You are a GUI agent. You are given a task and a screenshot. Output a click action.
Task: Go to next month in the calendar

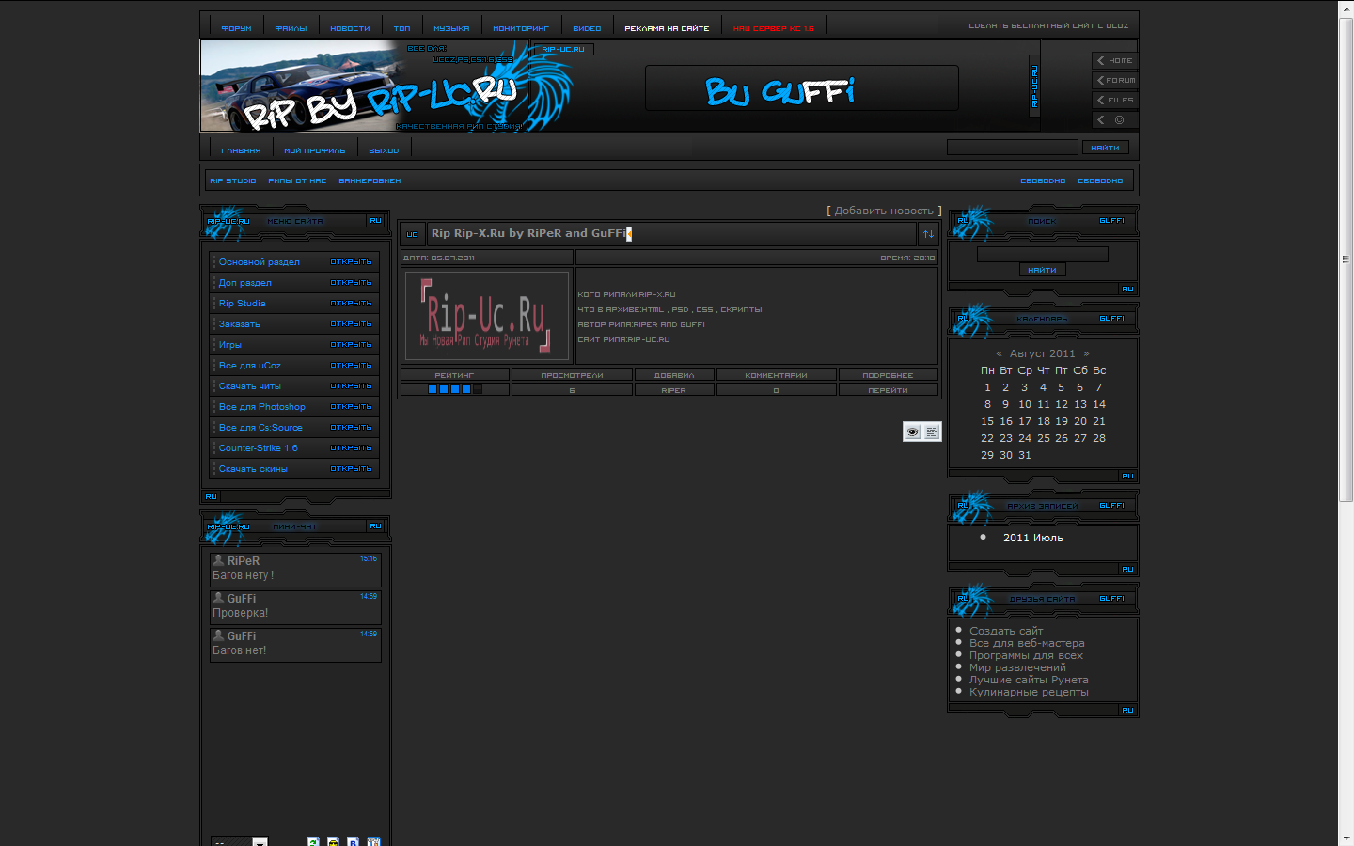[x=1086, y=354]
